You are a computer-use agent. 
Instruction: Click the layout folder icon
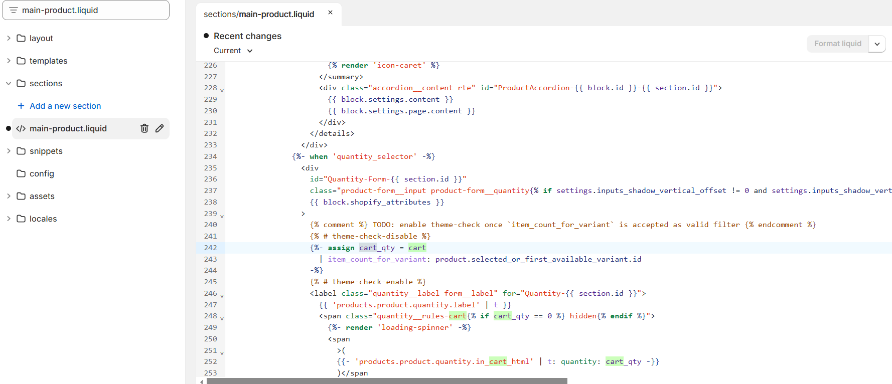(21, 38)
